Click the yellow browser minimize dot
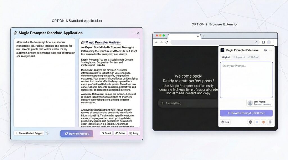 160,36
